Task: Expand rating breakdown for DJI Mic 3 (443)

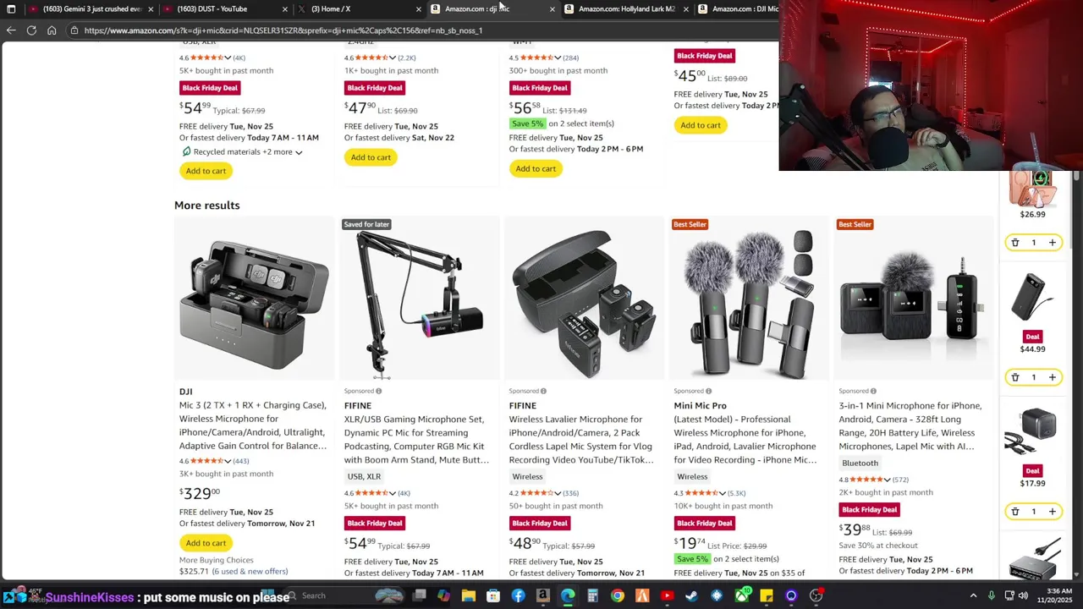Action: [x=228, y=461]
